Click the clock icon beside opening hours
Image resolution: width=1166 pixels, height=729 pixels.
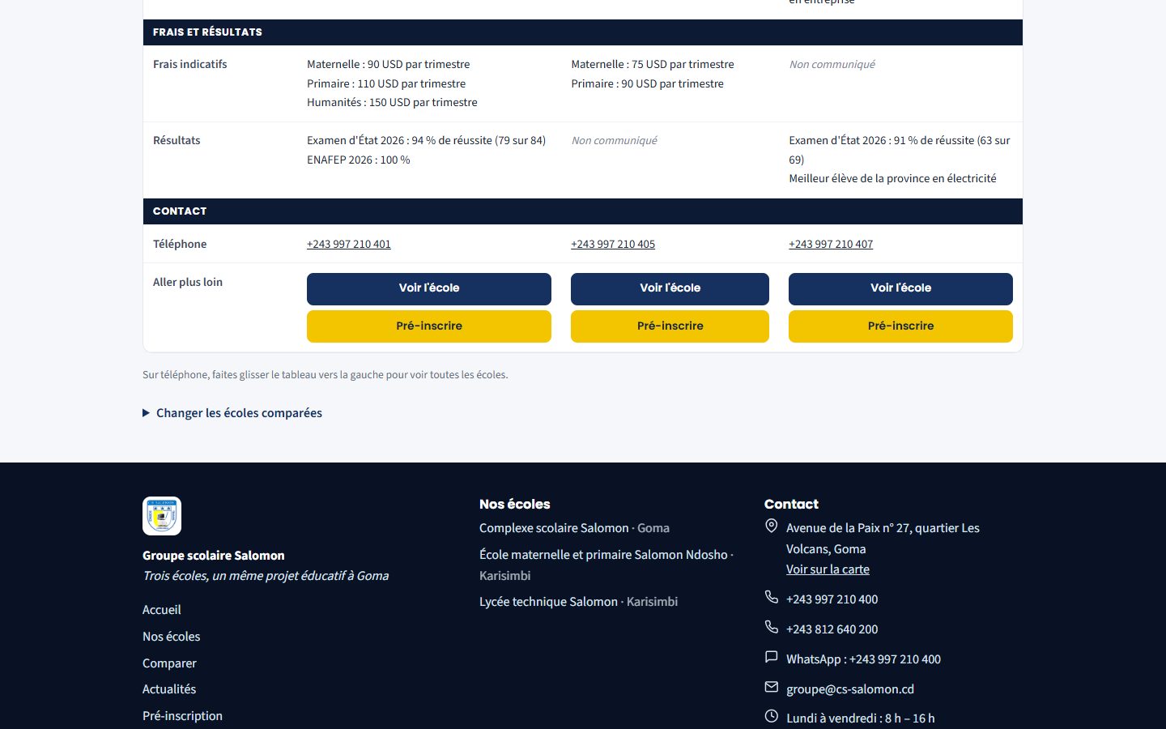click(x=772, y=716)
